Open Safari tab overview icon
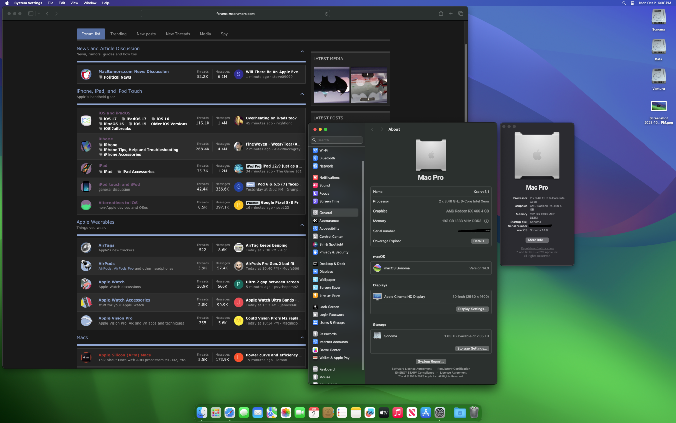The height and width of the screenshot is (423, 676). tap(460, 14)
